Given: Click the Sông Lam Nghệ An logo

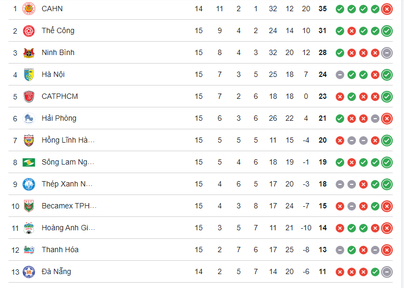Looking at the screenshot, I should (x=29, y=162).
